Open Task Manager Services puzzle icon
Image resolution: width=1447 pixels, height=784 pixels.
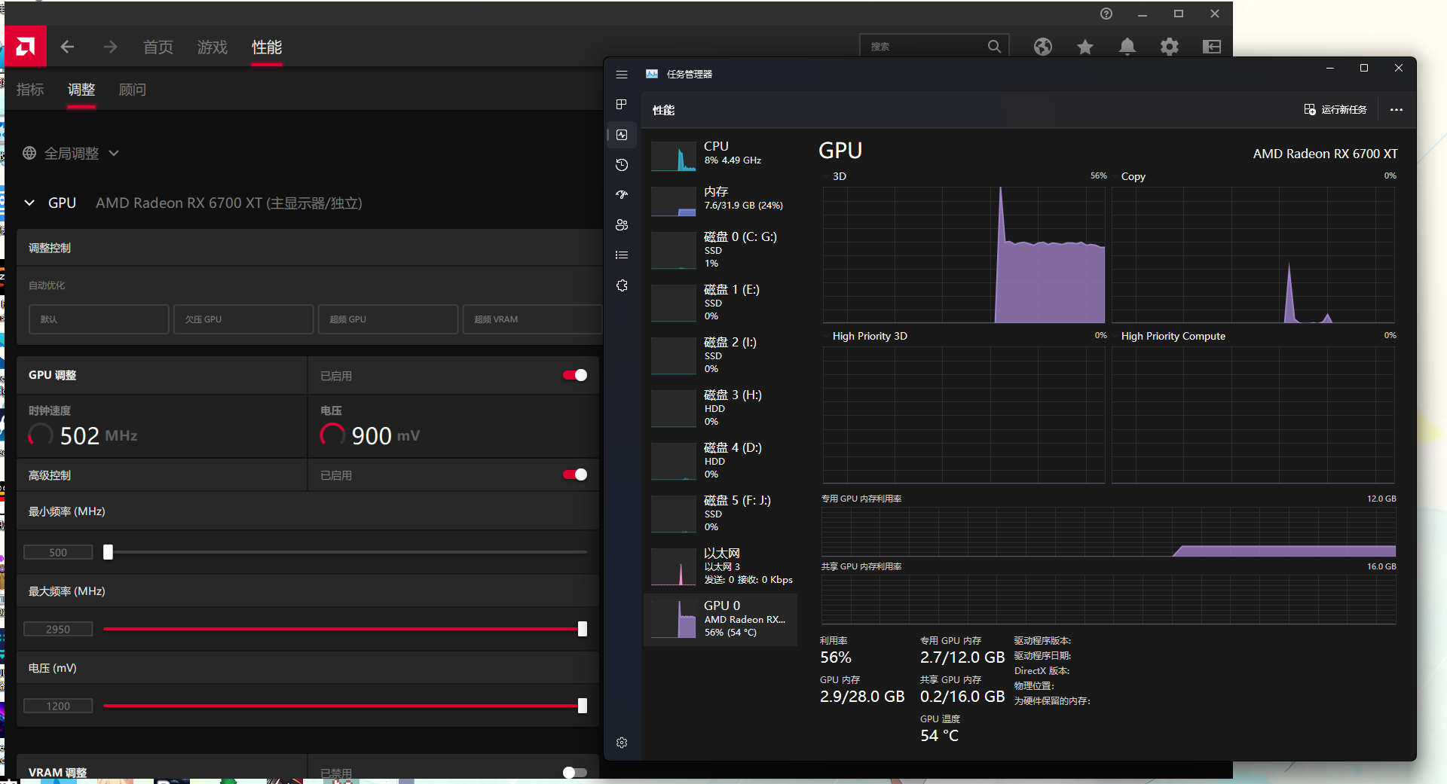(622, 285)
